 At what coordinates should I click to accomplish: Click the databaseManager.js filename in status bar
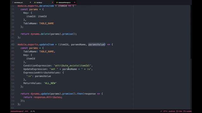tap(17, 111)
